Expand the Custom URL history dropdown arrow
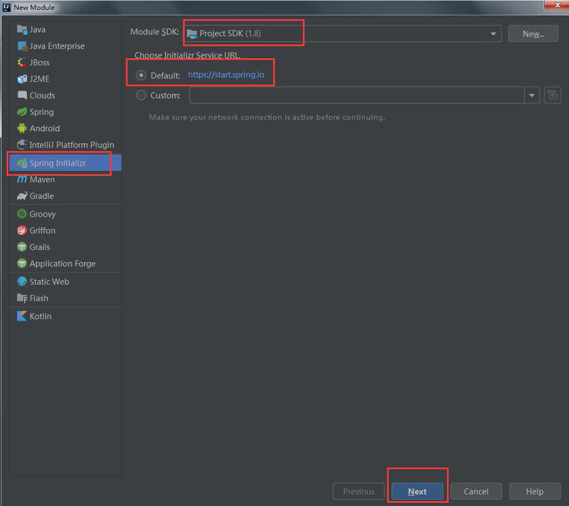This screenshot has height=506, width=569. pyautogui.click(x=532, y=96)
